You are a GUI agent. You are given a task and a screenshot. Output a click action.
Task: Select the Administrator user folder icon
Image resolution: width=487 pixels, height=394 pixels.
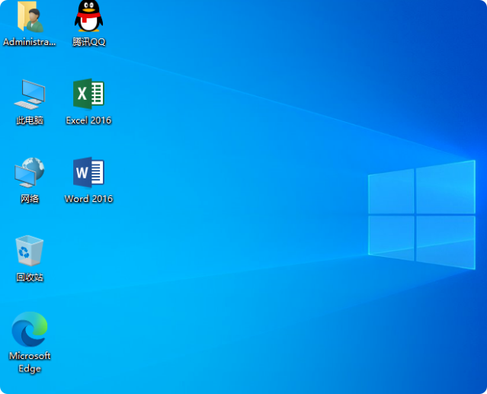[x=29, y=16]
